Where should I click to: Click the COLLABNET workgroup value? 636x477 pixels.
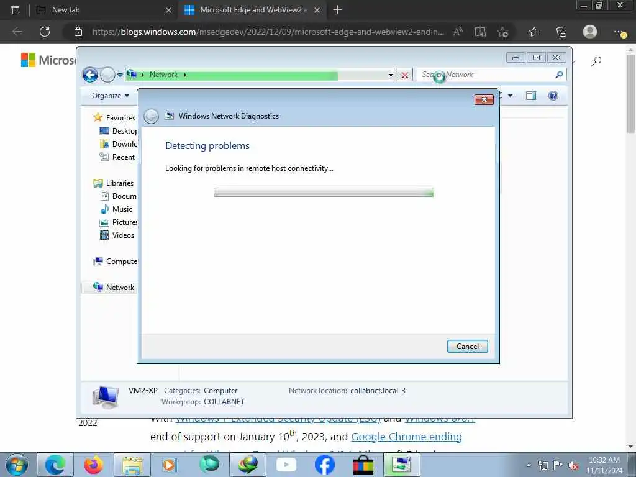224,402
